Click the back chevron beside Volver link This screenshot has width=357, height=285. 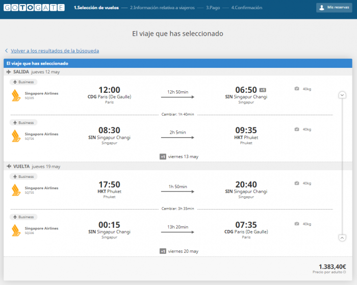click(x=6, y=50)
